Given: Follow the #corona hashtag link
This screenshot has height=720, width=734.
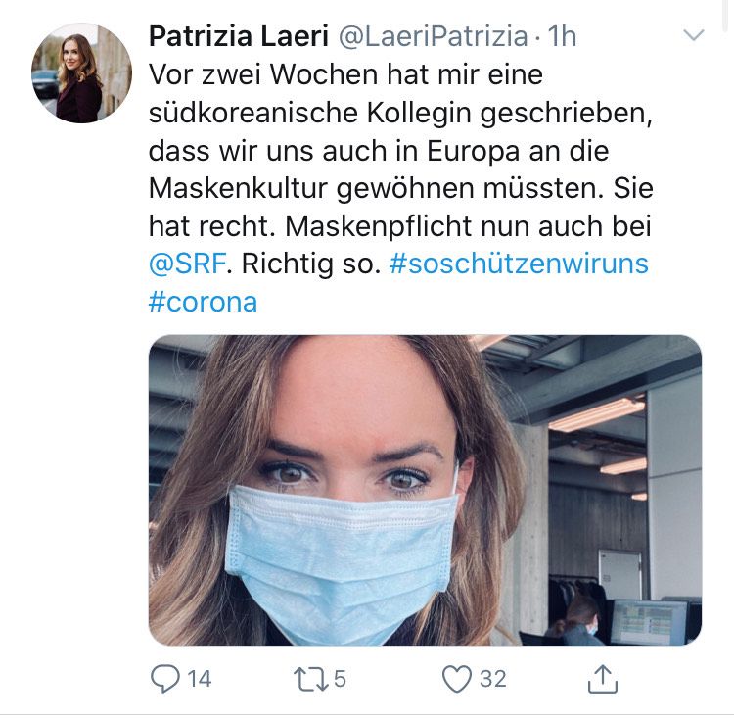Looking at the screenshot, I should pos(204,302).
